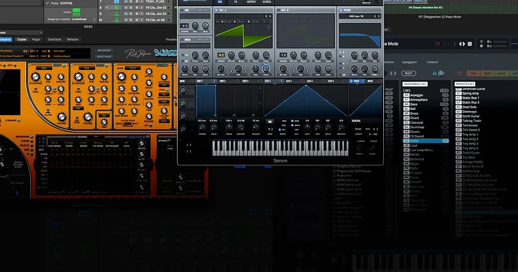Viewport: 518px width, 272px height.
Task: Select previous wavetable arrow for OSC A
Action: (x=266, y=16)
